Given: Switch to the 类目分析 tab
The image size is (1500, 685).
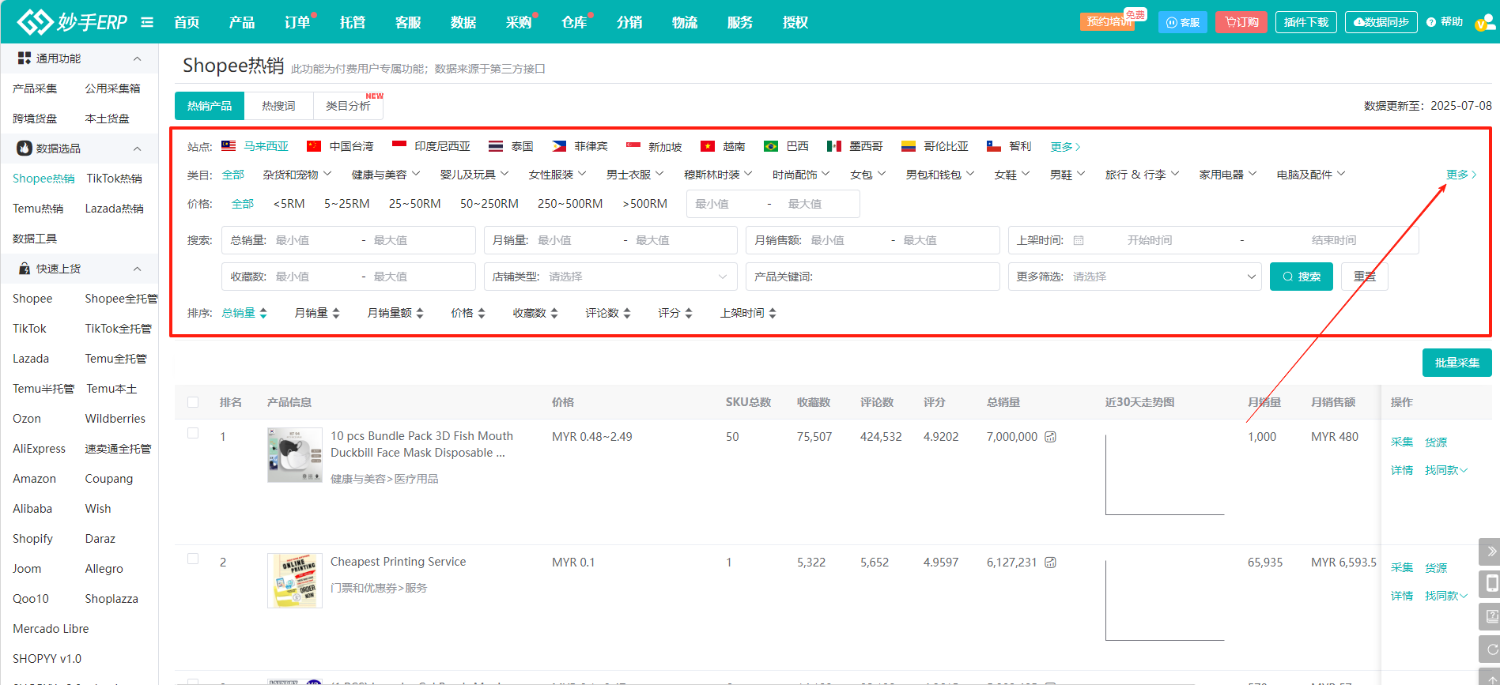Looking at the screenshot, I should click(348, 106).
